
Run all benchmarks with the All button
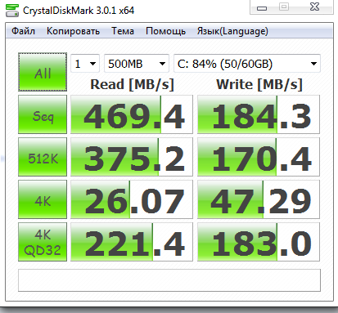click(x=43, y=72)
